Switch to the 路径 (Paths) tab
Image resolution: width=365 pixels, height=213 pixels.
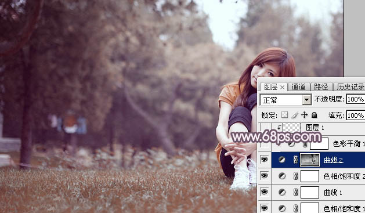(x=321, y=87)
